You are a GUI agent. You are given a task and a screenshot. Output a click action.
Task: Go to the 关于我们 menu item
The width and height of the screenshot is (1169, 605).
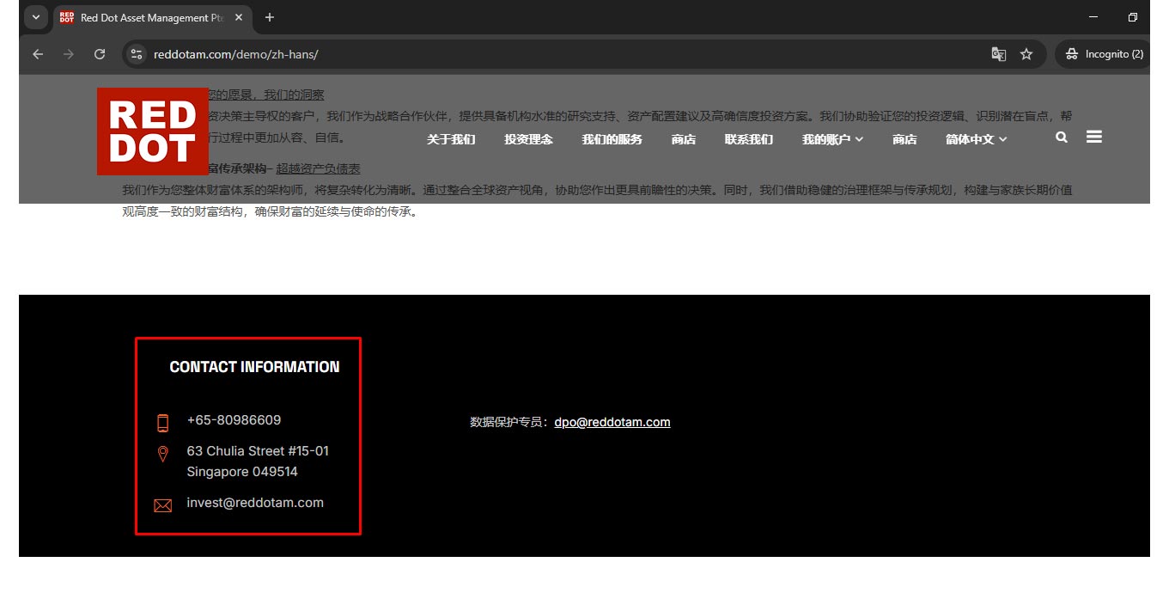(x=451, y=139)
